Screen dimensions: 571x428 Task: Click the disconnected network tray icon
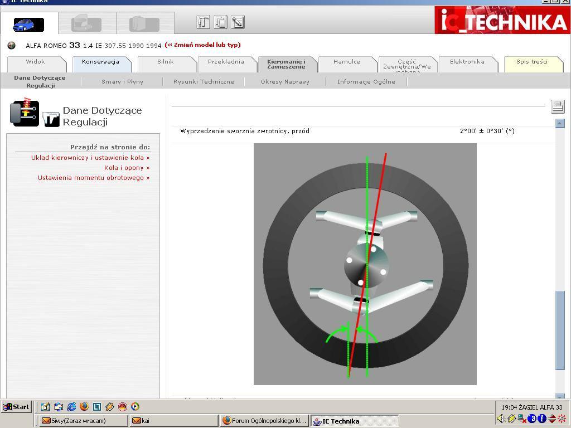point(522,419)
